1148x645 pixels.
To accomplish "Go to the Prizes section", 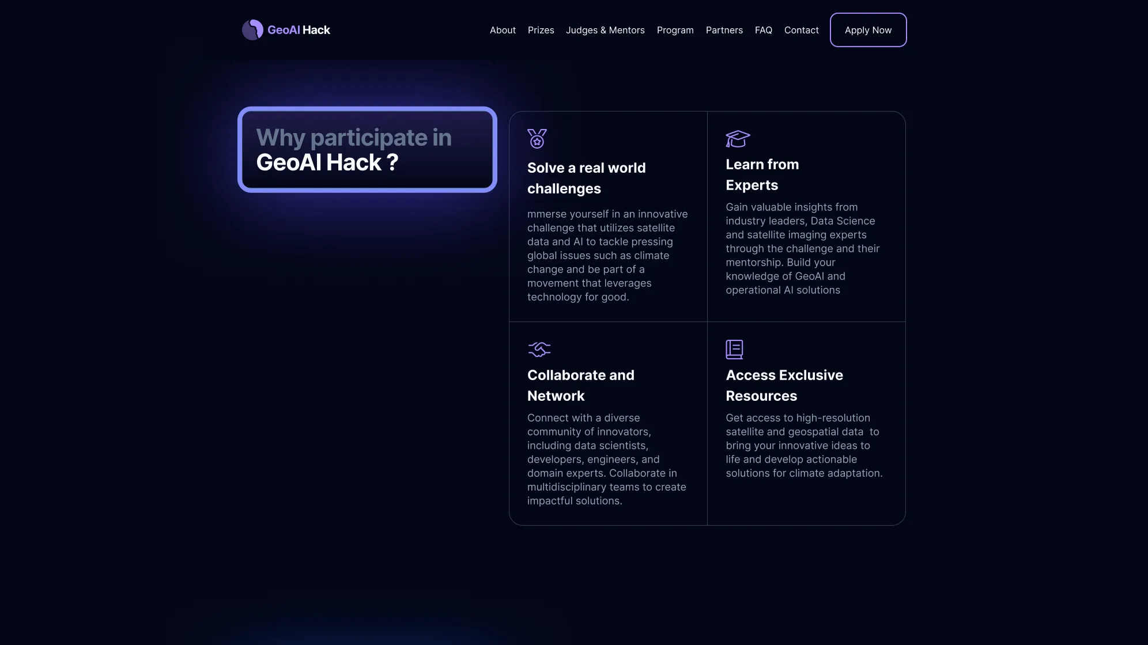I will coord(541,30).
